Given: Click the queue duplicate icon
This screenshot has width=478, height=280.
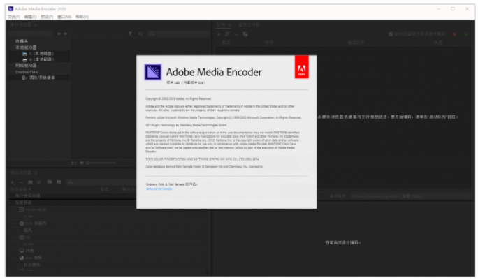Looking at the screenshot, I should (245, 34).
